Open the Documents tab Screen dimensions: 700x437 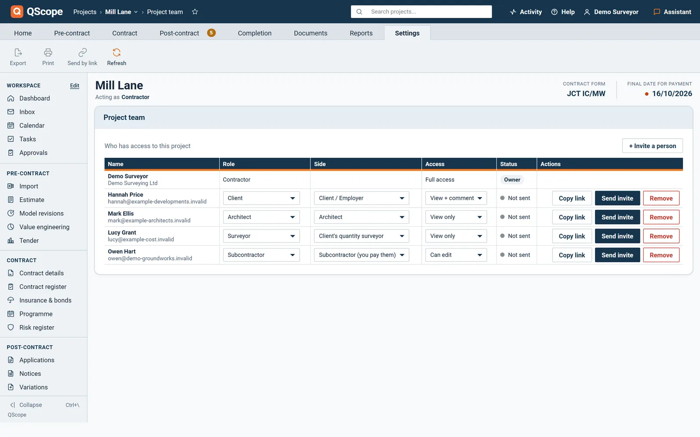pos(311,33)
